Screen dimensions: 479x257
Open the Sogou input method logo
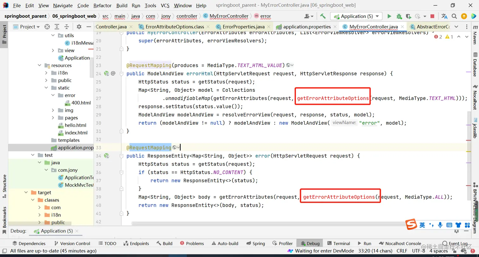coord(411,225)
